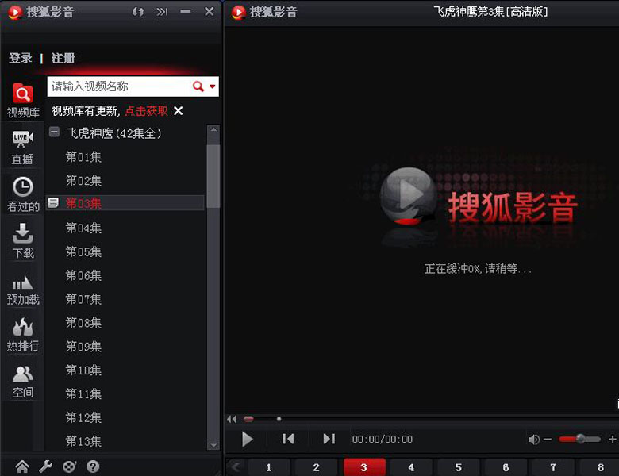Open the search type dropdown arrow
The width and height of the screenshot is (619, 476).
pos(213,86)
